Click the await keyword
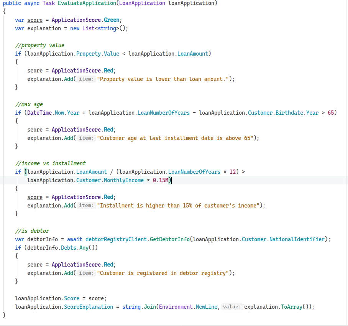 click(74, 239)
